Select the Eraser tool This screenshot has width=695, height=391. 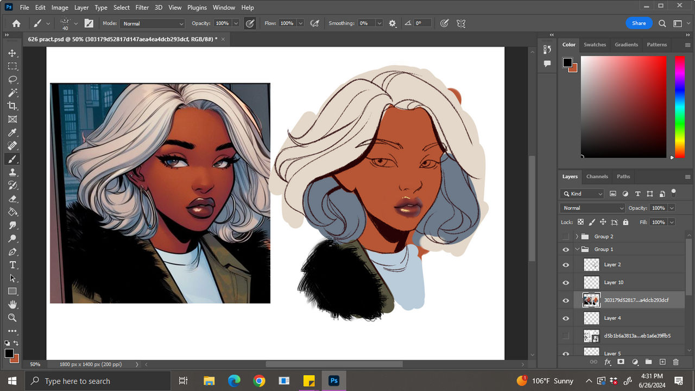click(12, 199)
